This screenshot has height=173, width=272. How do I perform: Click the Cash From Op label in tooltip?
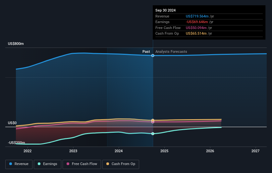point(167,34)
